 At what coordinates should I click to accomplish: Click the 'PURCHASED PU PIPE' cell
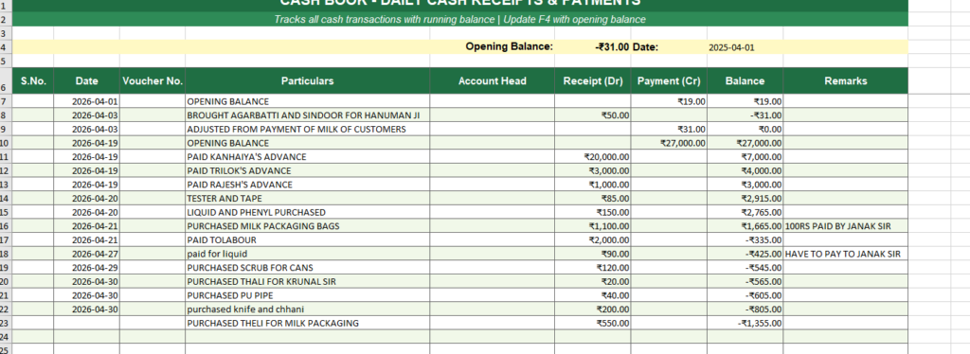(308, 295)
